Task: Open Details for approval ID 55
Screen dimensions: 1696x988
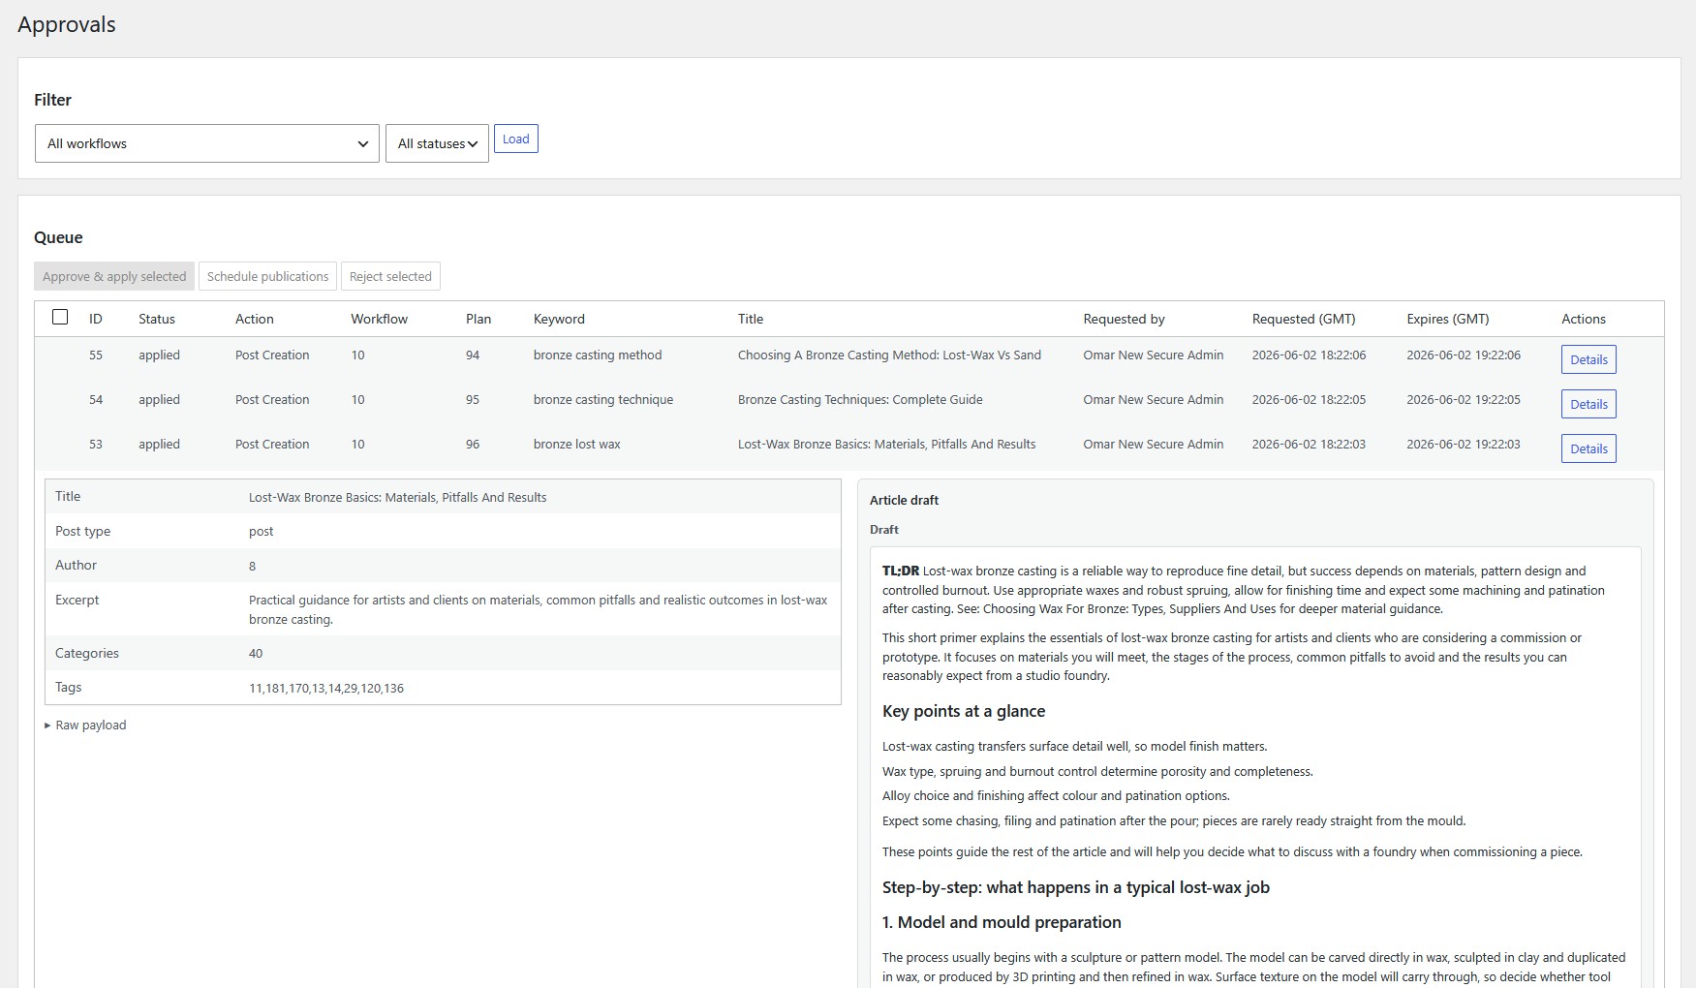Action: pyautogui.click(x=1588, y=359)
